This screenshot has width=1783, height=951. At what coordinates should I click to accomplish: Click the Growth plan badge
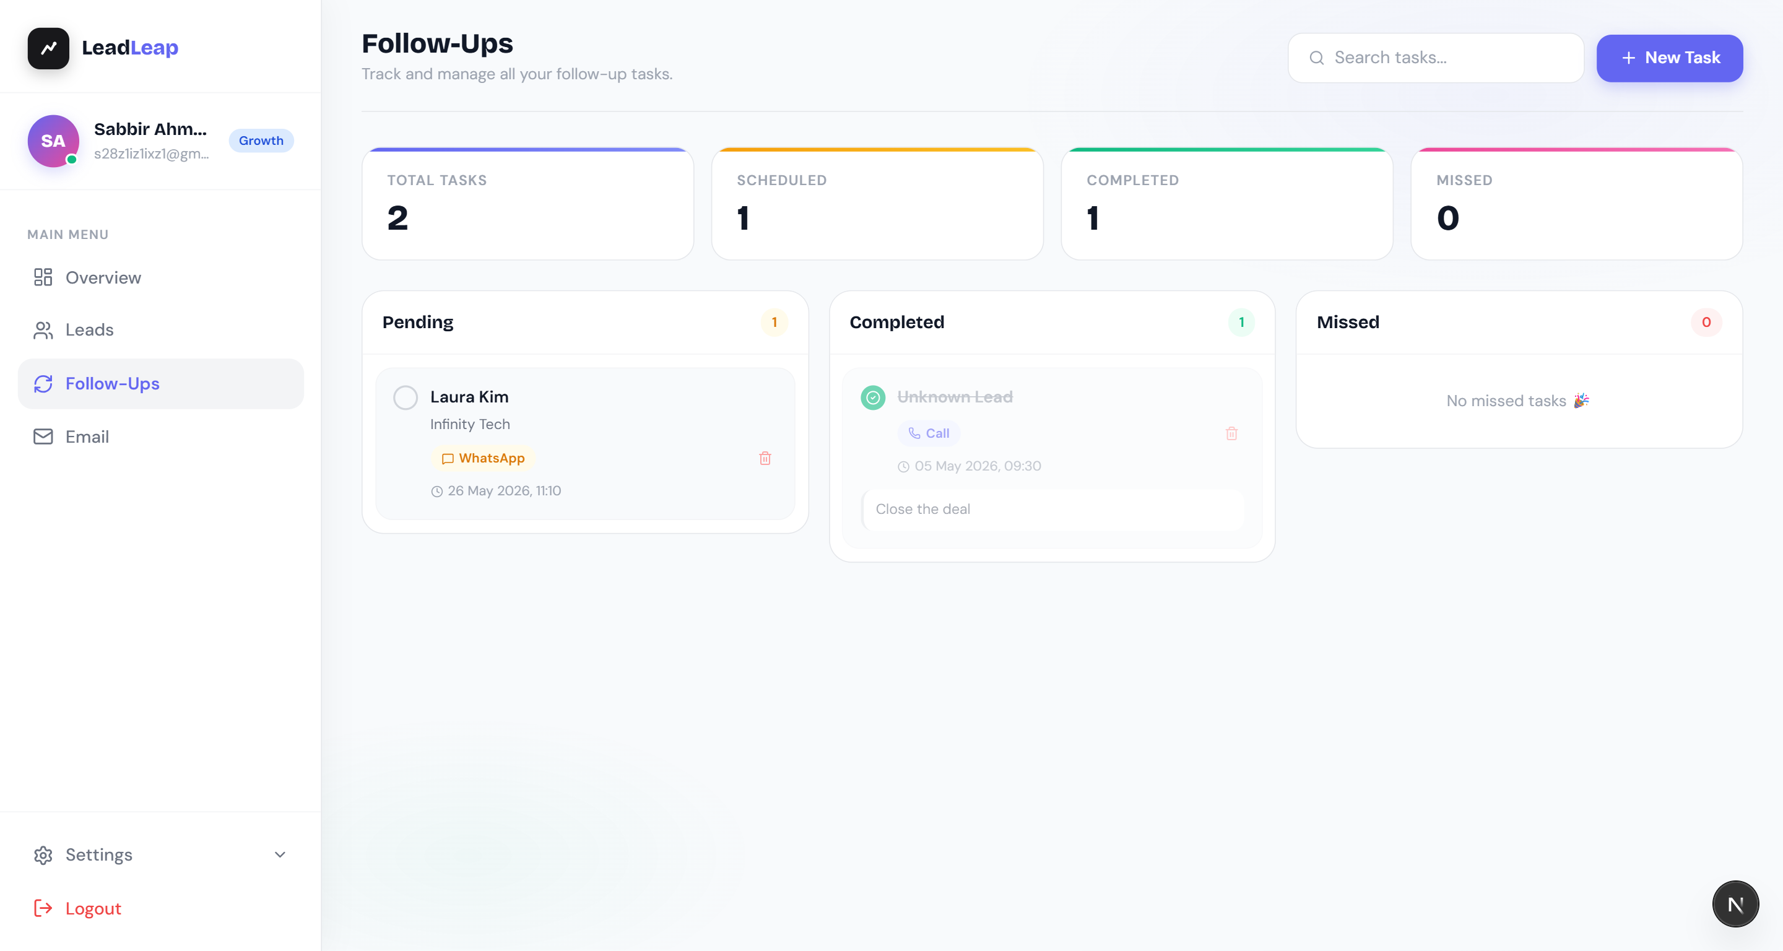coord(261,141)
